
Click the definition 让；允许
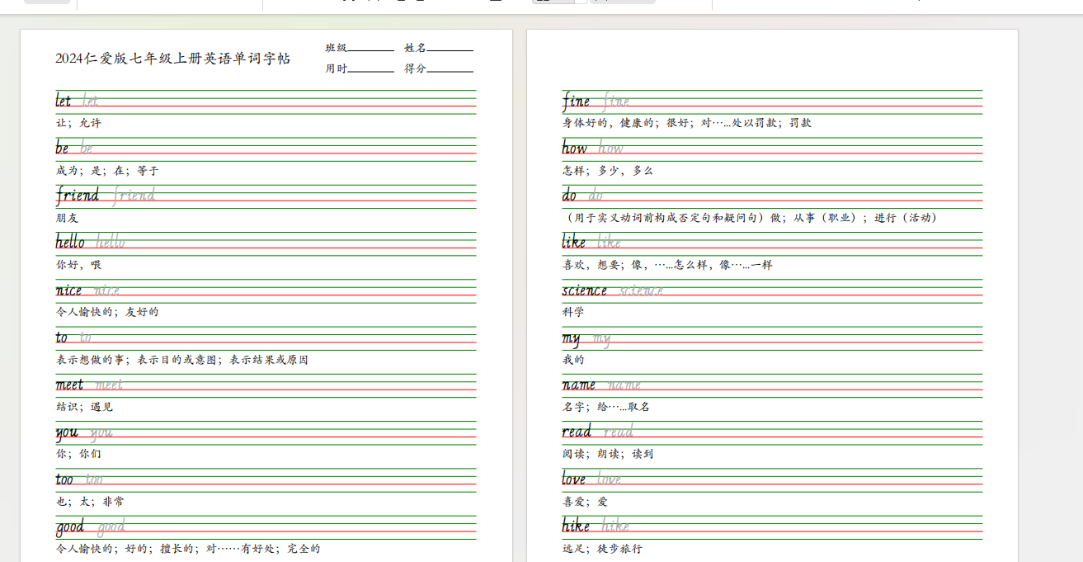(x=78, y=123)
